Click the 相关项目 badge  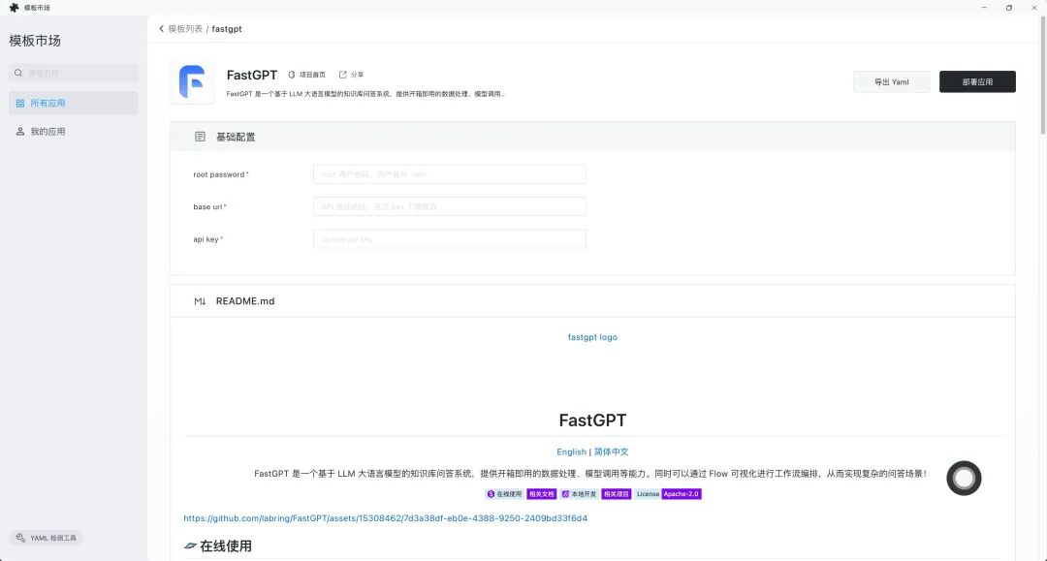coord(617,494)
